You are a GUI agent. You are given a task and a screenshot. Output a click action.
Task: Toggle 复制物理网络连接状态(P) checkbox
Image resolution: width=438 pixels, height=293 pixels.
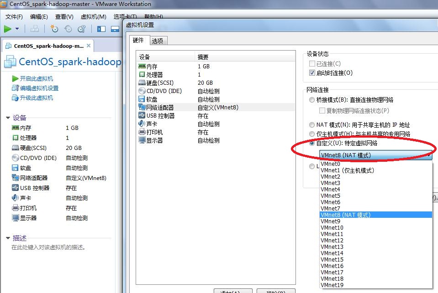[322, 111]
